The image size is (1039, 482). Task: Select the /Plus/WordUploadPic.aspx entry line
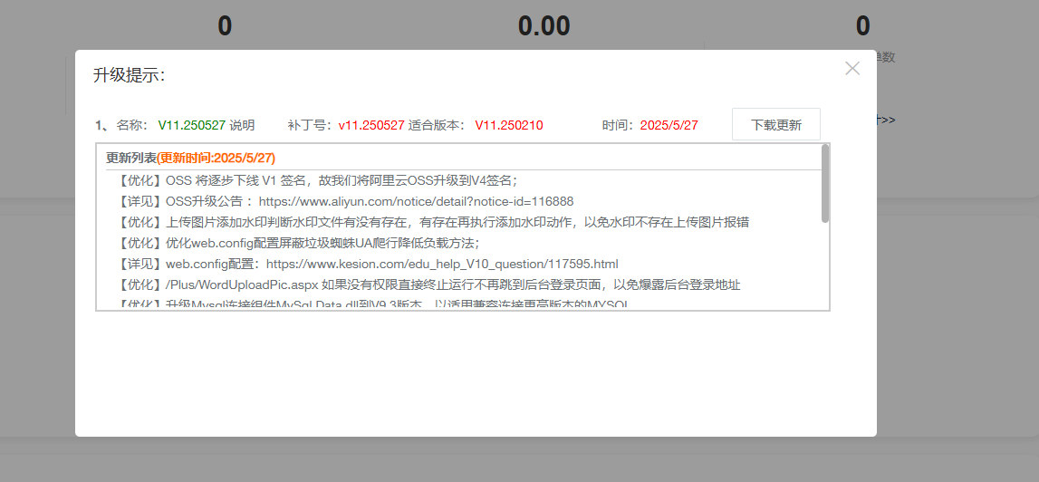[428, 284]
